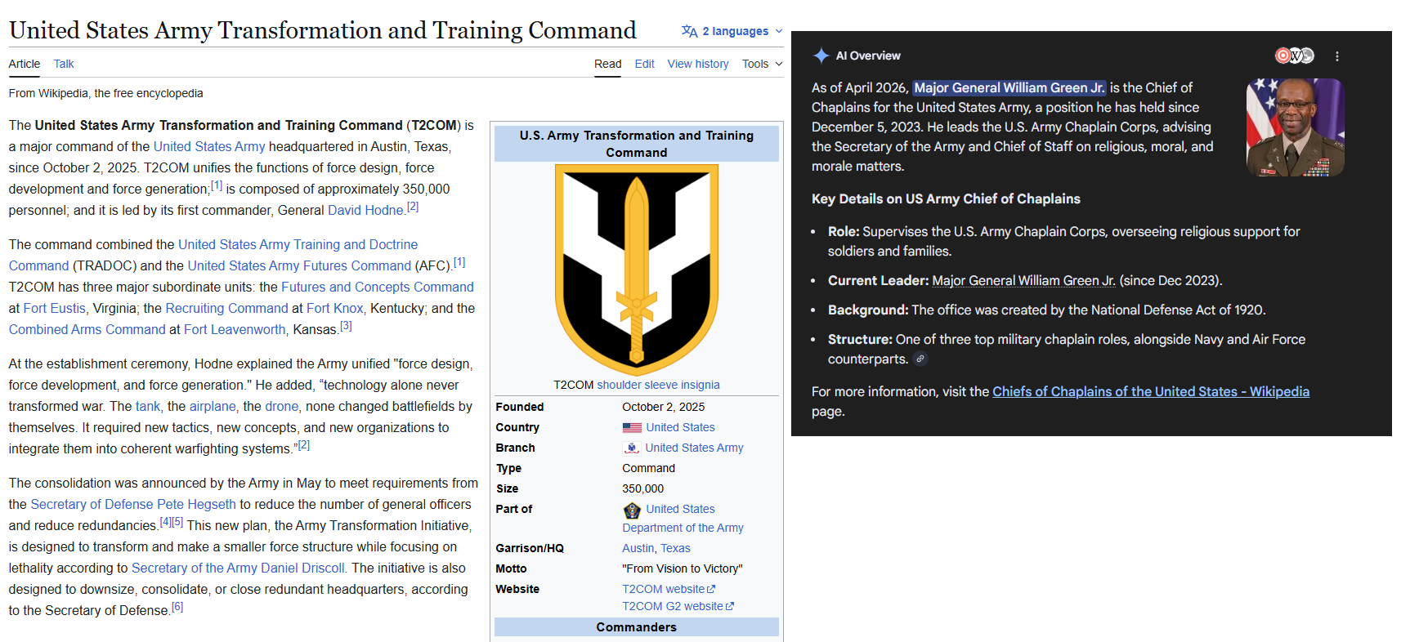Viewport: 1410px width, 642px height.
Task: Click the external link icon after "T2COM website"
Action: click(x=711, y=589)
